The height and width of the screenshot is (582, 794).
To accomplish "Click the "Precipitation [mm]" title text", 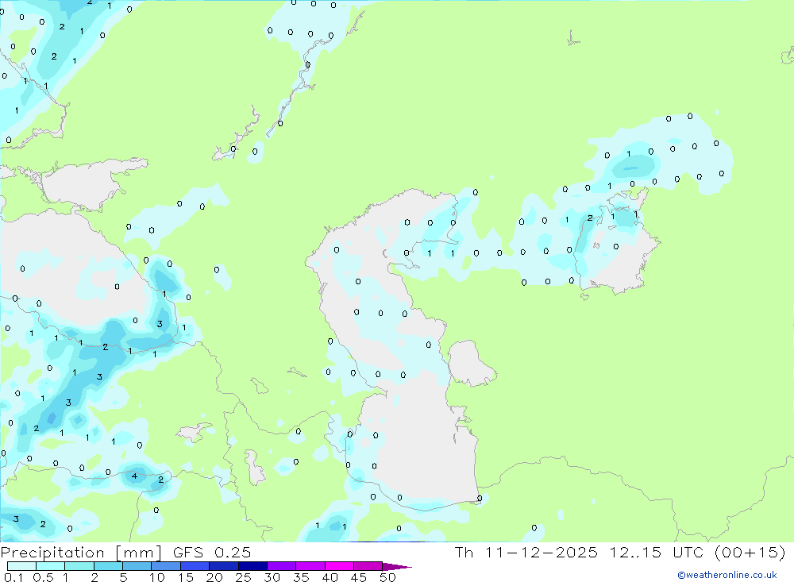I will [x=81, y=553].
